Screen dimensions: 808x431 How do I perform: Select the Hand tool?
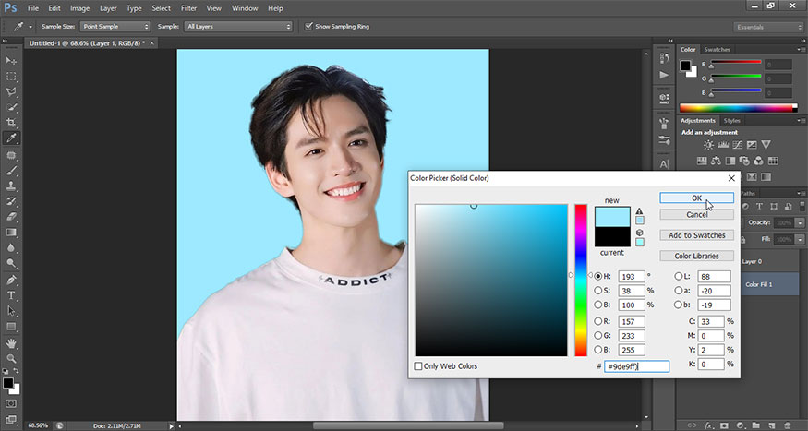tap(11, 342)
